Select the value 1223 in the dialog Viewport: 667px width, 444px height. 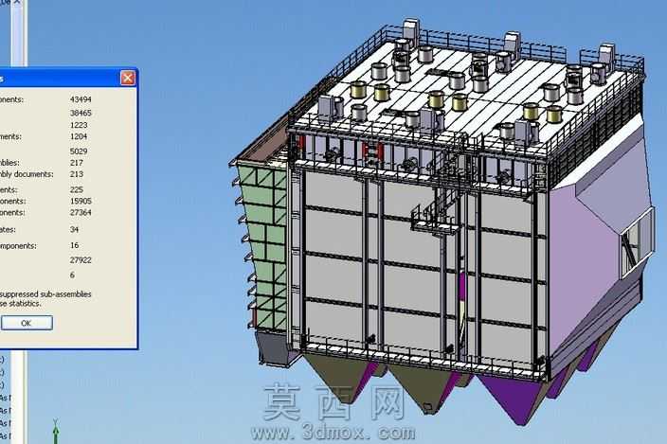pyautogui.click(x=79, y=125)
